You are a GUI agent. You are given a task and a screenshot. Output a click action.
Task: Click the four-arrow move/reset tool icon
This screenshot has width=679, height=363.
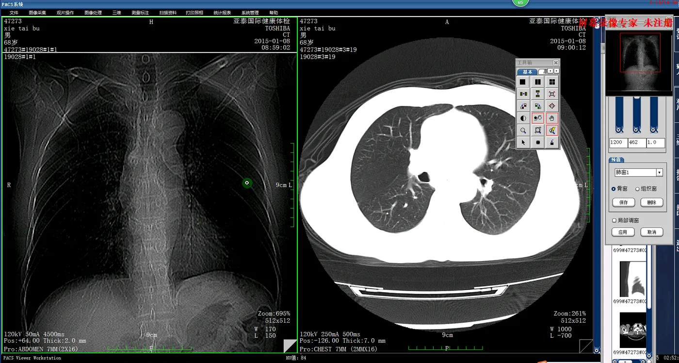tap(552, 106)
